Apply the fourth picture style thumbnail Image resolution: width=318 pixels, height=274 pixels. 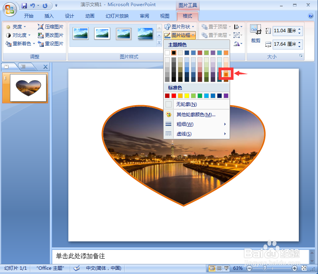145,33
